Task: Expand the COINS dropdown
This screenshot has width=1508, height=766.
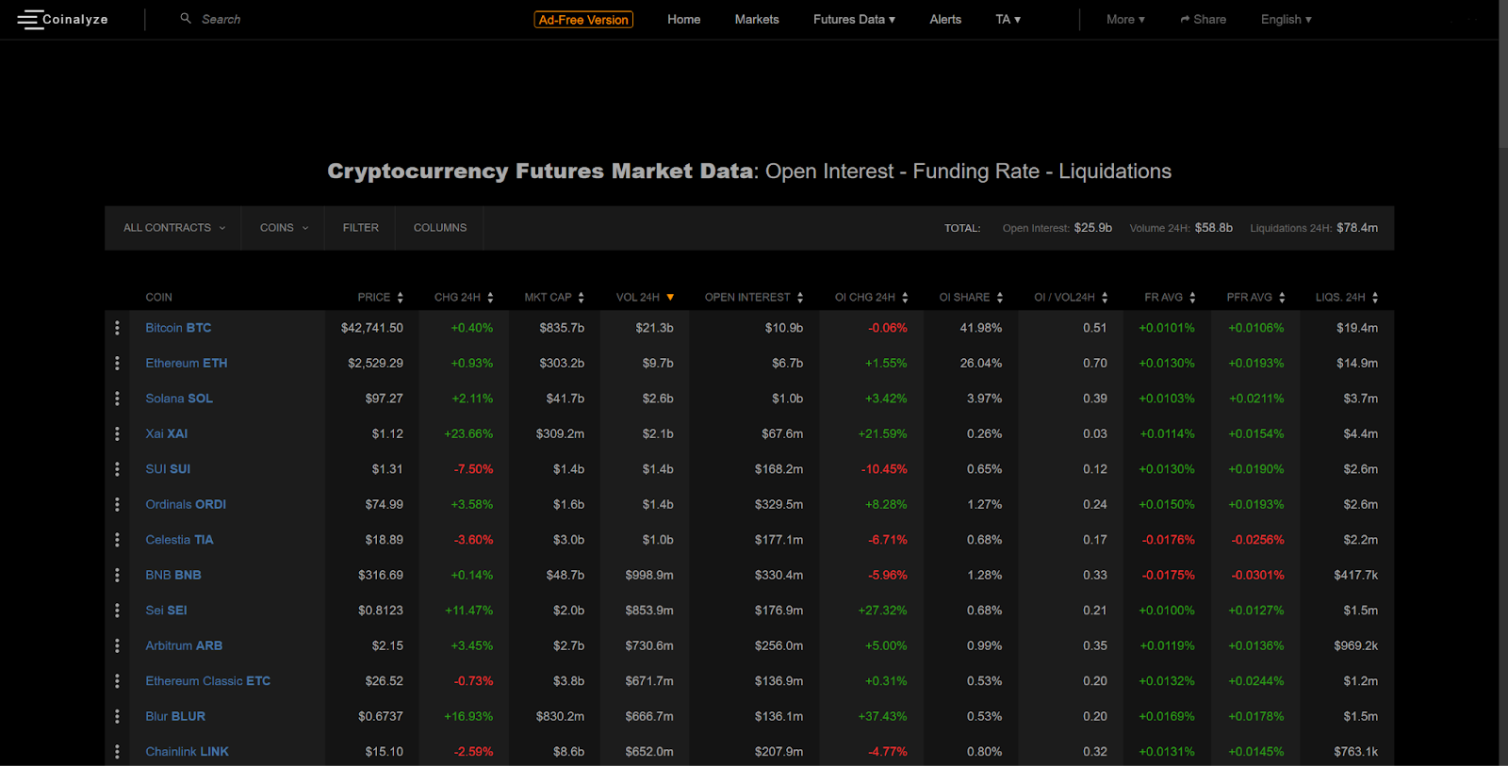Action: click(284, 228)
